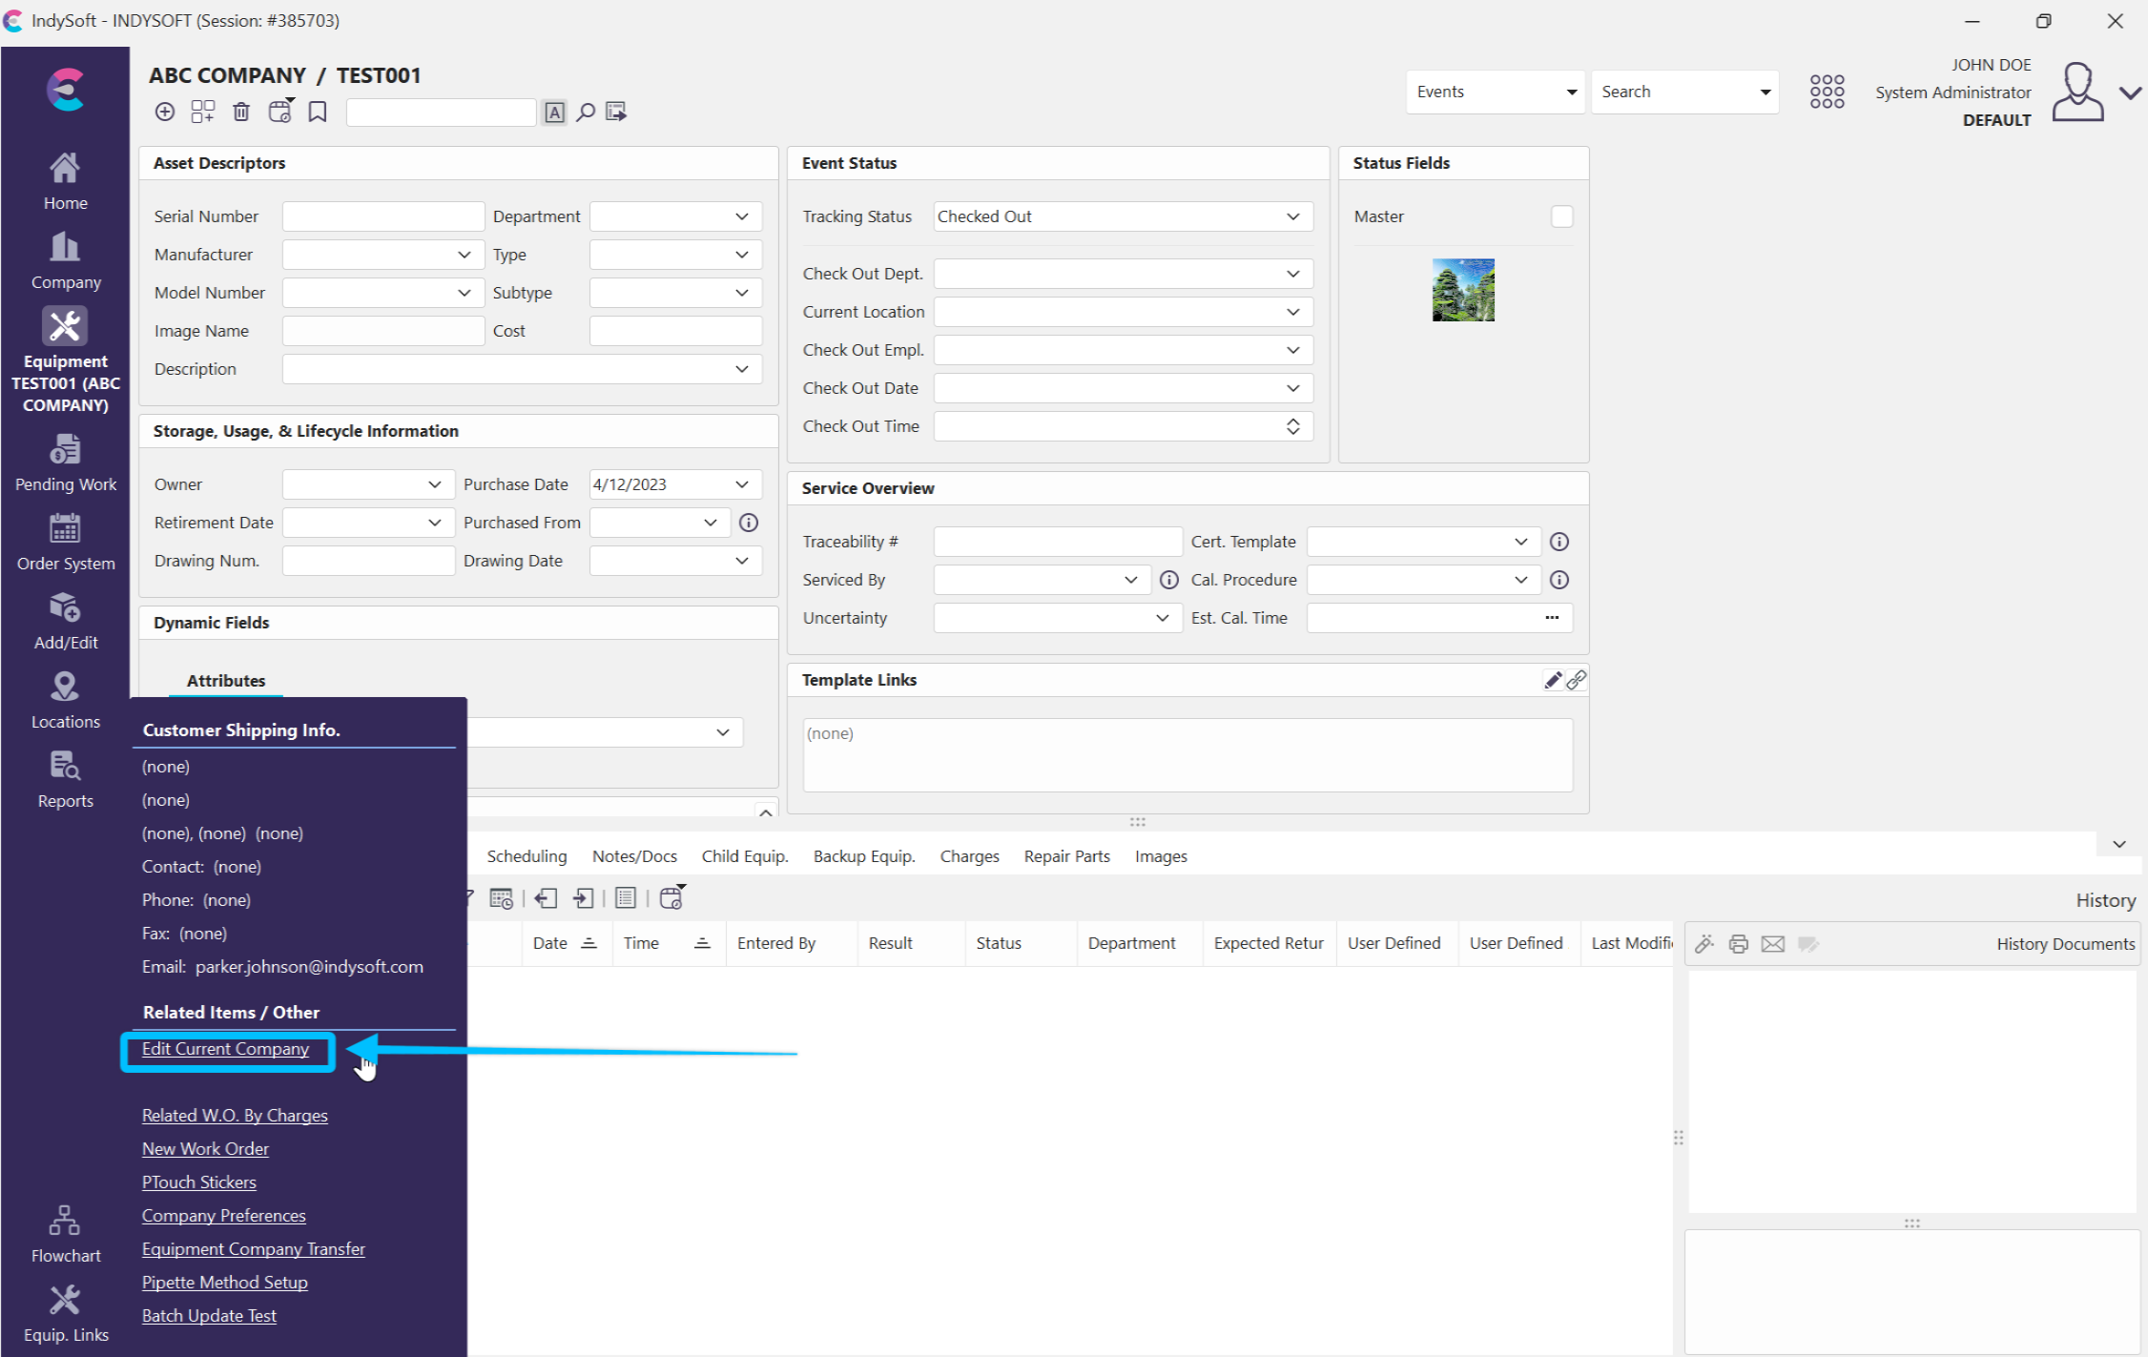This screenshot has width=2148, height=1357.
Task: Open the Order System sidebar icon
Action: pyautogui.click(x=65, y=543)
